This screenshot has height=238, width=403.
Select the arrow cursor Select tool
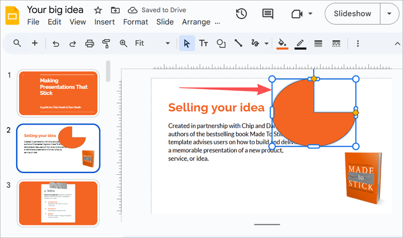(x=187, y=43)
